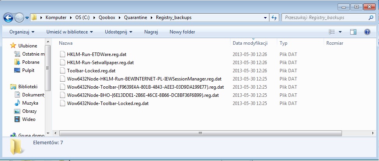Click file icon of HKLM-Run-Setwallpaper.reg.dat
The height and width of the screenshot is (161, 379).
tap(63, 63)
